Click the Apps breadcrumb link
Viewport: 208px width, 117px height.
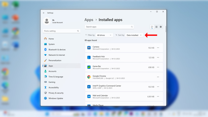[89, 20]
